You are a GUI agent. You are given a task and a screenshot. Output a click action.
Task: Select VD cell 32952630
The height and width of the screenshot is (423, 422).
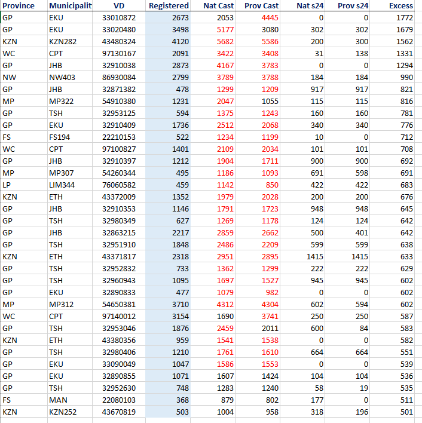(119, 388)
